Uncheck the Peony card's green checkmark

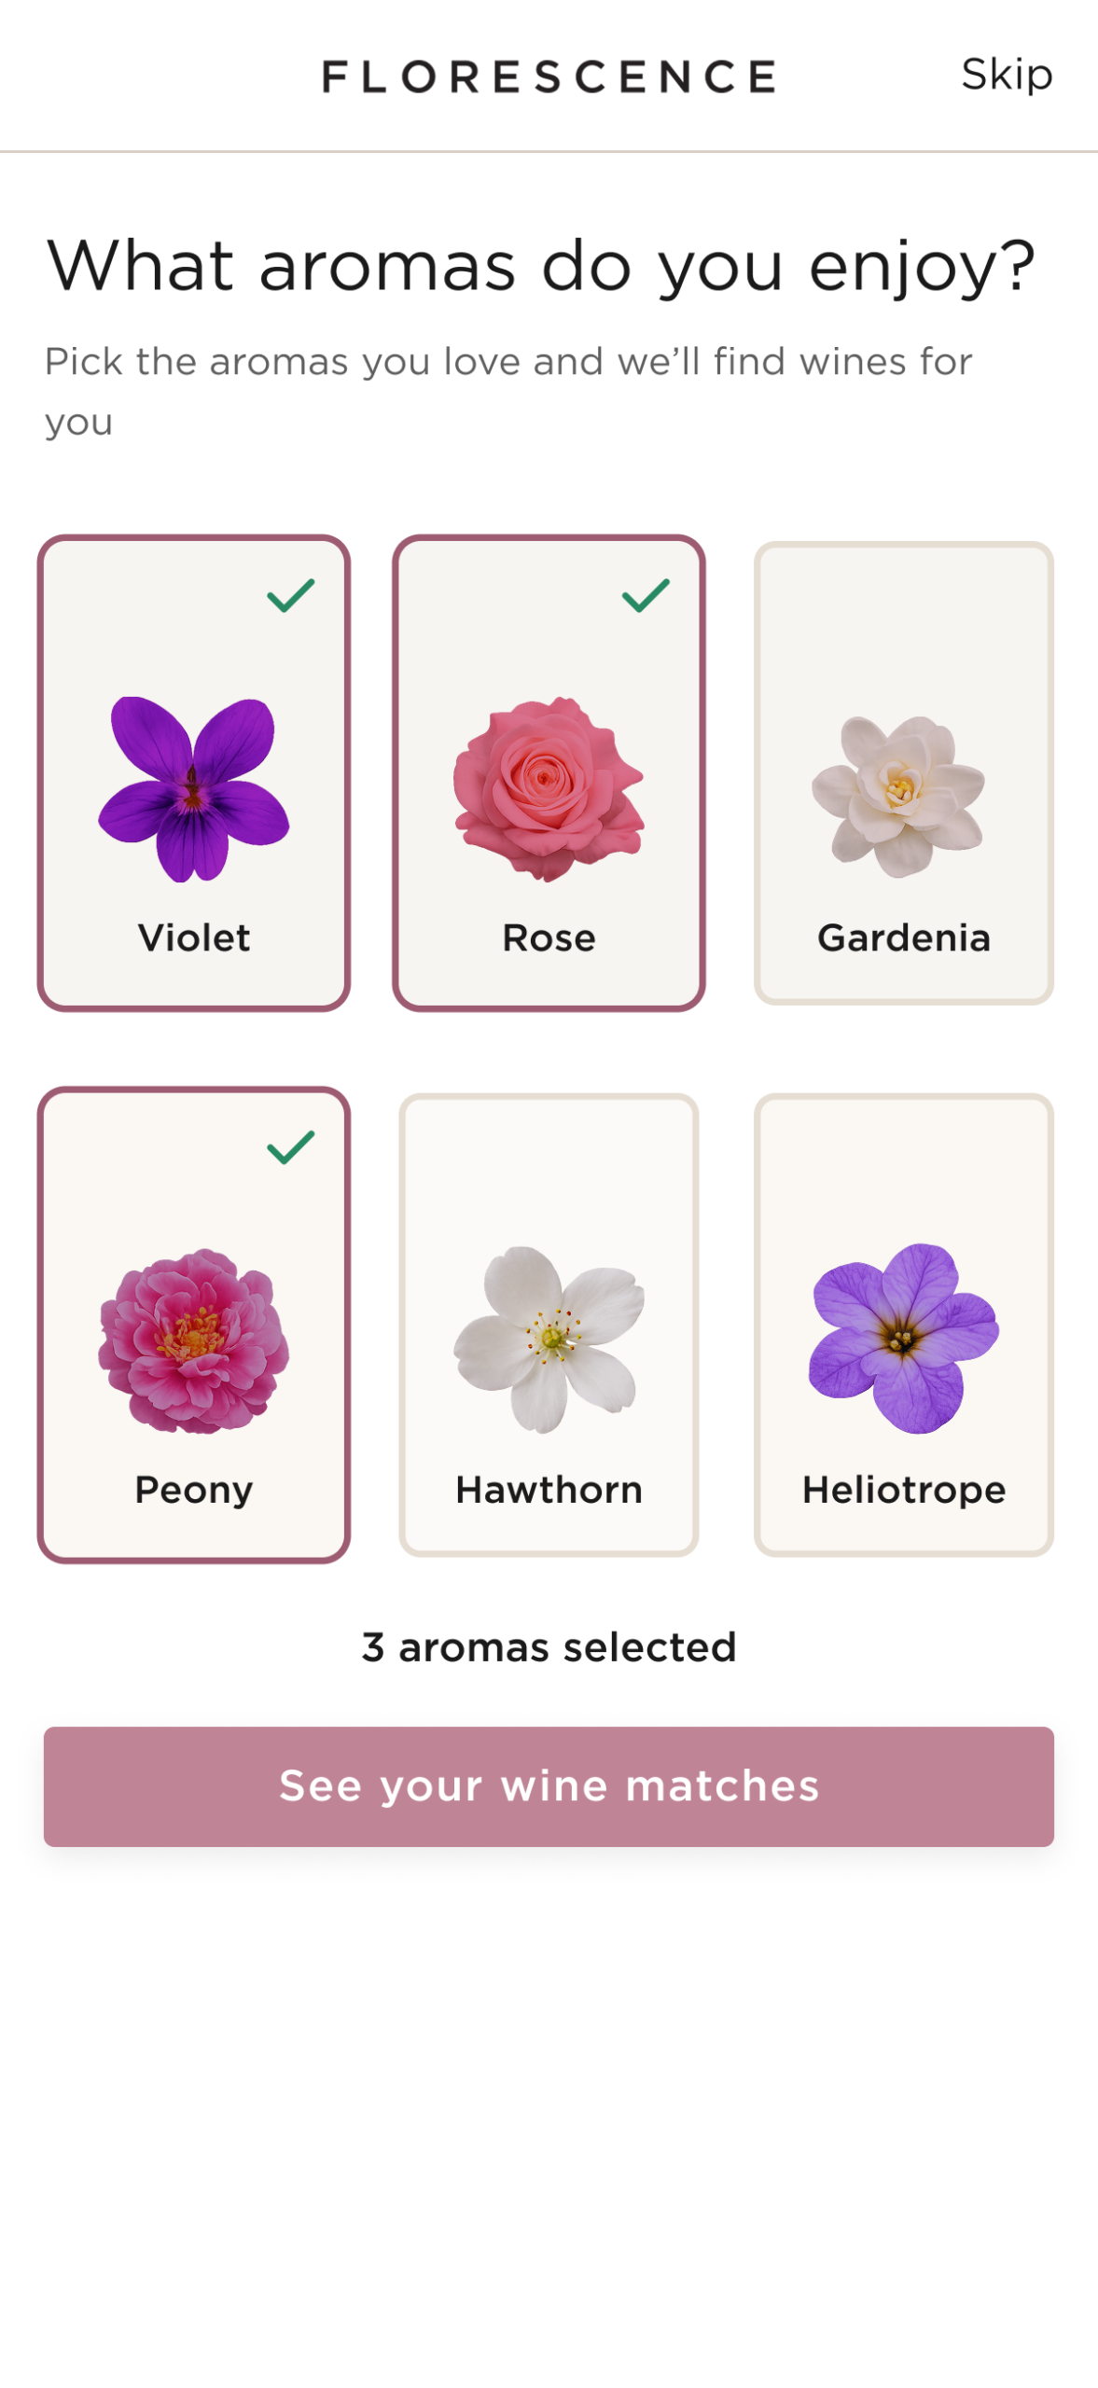coord(291,1147)
